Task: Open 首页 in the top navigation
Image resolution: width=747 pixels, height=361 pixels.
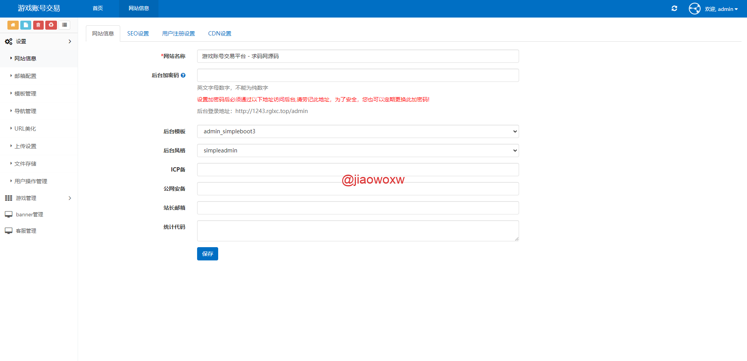Action: point(98,8)
